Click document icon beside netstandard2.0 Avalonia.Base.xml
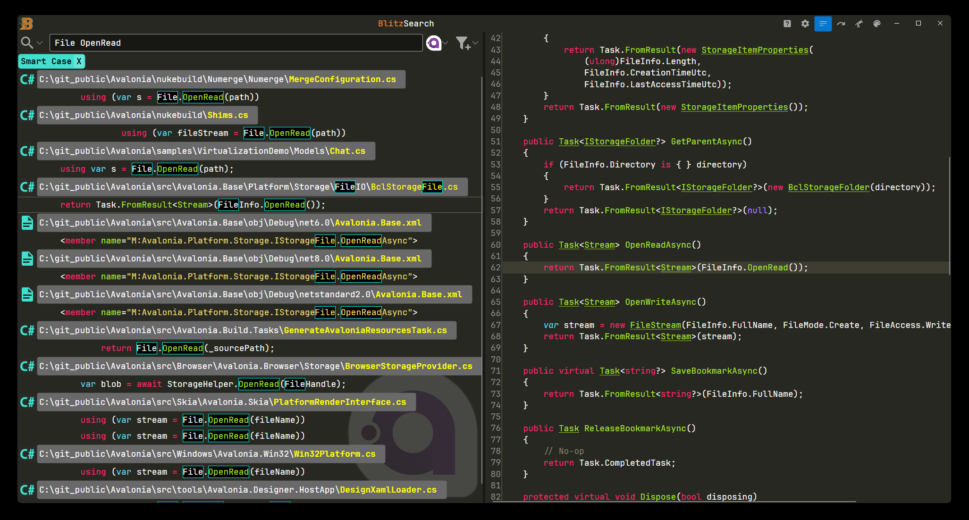The height and width of the screenshot is (520, 969). (x=27, y=294)
